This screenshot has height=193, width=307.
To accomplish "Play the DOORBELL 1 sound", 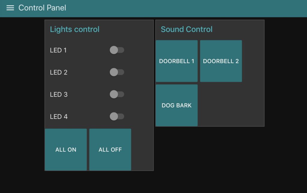I will [x=177, y=61].
